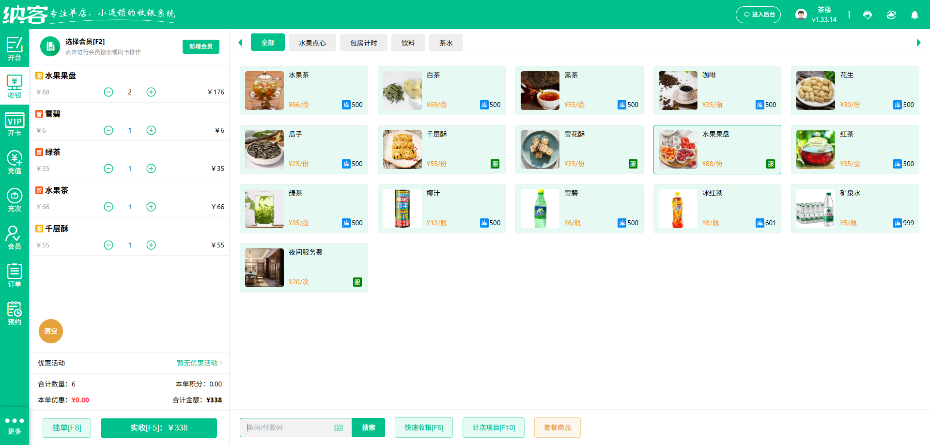This screenshot has width=930, height=445.
Task: Click the 新增会员 button
Action: tap(201, 46)
